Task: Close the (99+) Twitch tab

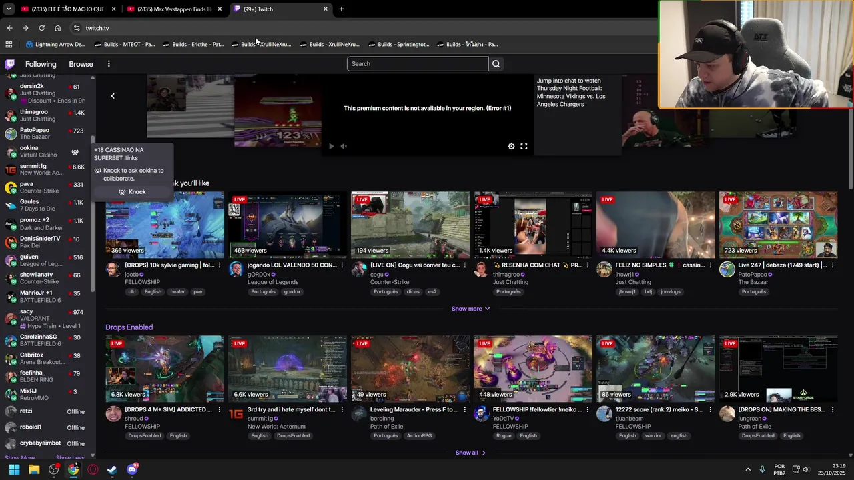Action: 326,9
